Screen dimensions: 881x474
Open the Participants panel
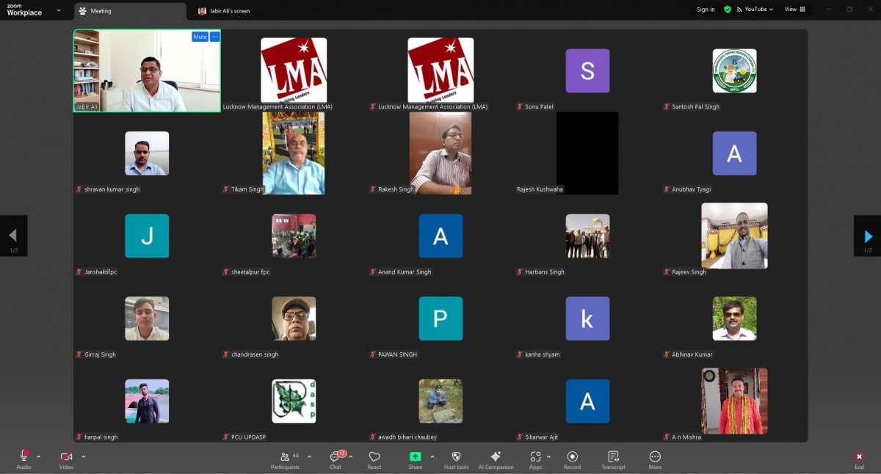click(x=285, y=459)
